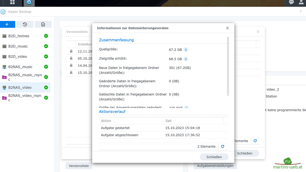Click green status check of B2D_video
This screenshot has width=306, height=172.
(46, 56)
